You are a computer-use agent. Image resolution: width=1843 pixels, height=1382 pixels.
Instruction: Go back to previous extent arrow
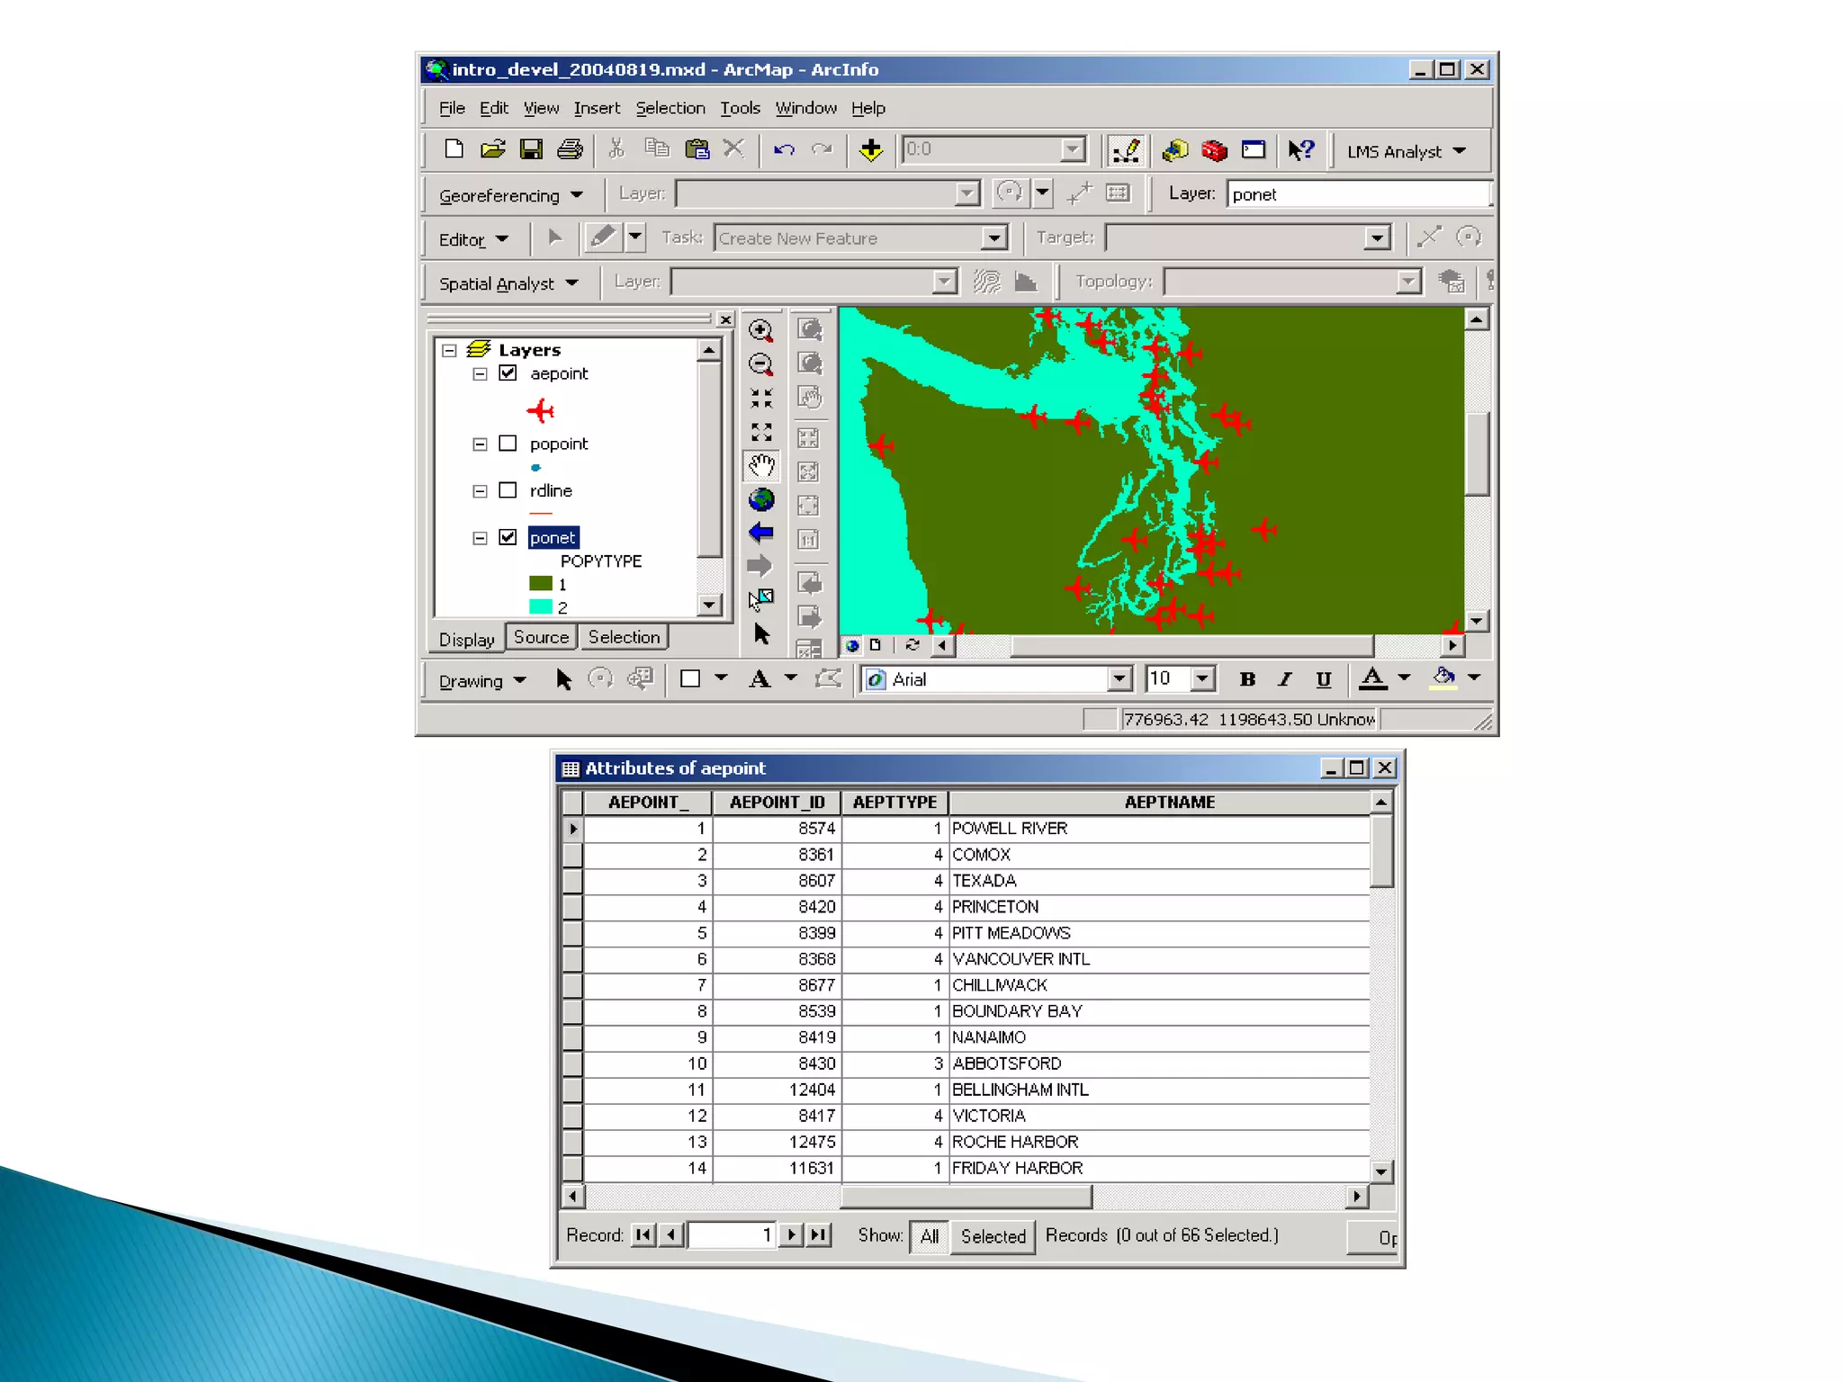point(761,533)
